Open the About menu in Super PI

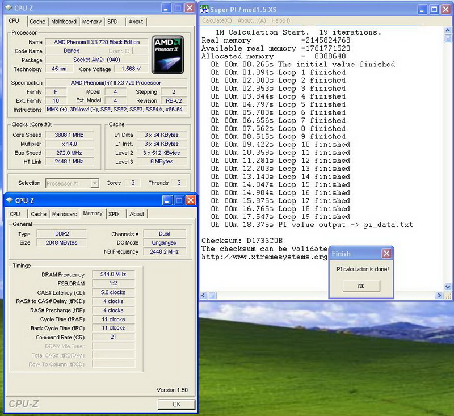click(251, 20)
